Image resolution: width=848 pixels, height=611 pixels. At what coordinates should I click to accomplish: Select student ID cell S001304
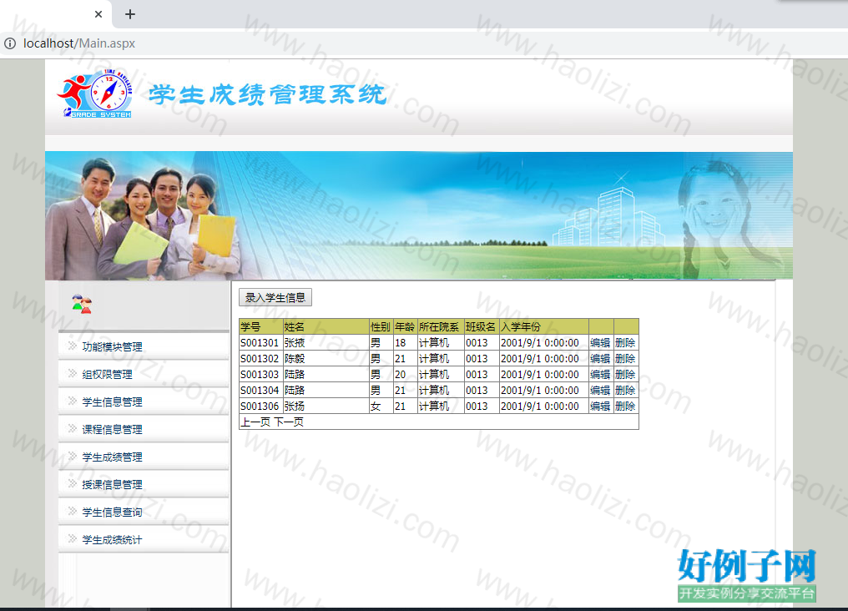pyautogui.click(x=260, y=390)
